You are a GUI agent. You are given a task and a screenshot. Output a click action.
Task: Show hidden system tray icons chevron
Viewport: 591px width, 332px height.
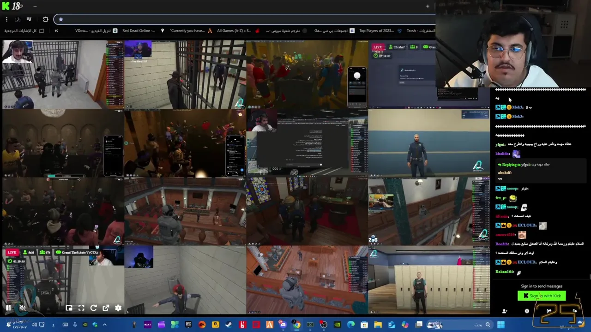pyautogui.click(x=104, y=325)
